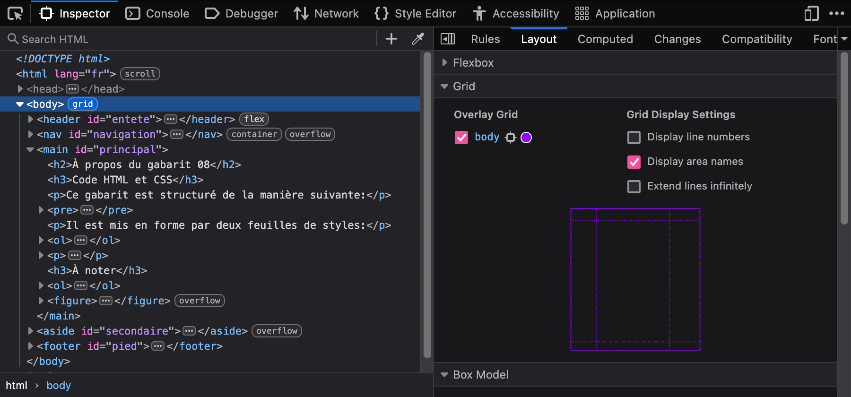Open the Fonts sidebar tab
This screenshot has height=397, width=851.
tap(825, 39)
